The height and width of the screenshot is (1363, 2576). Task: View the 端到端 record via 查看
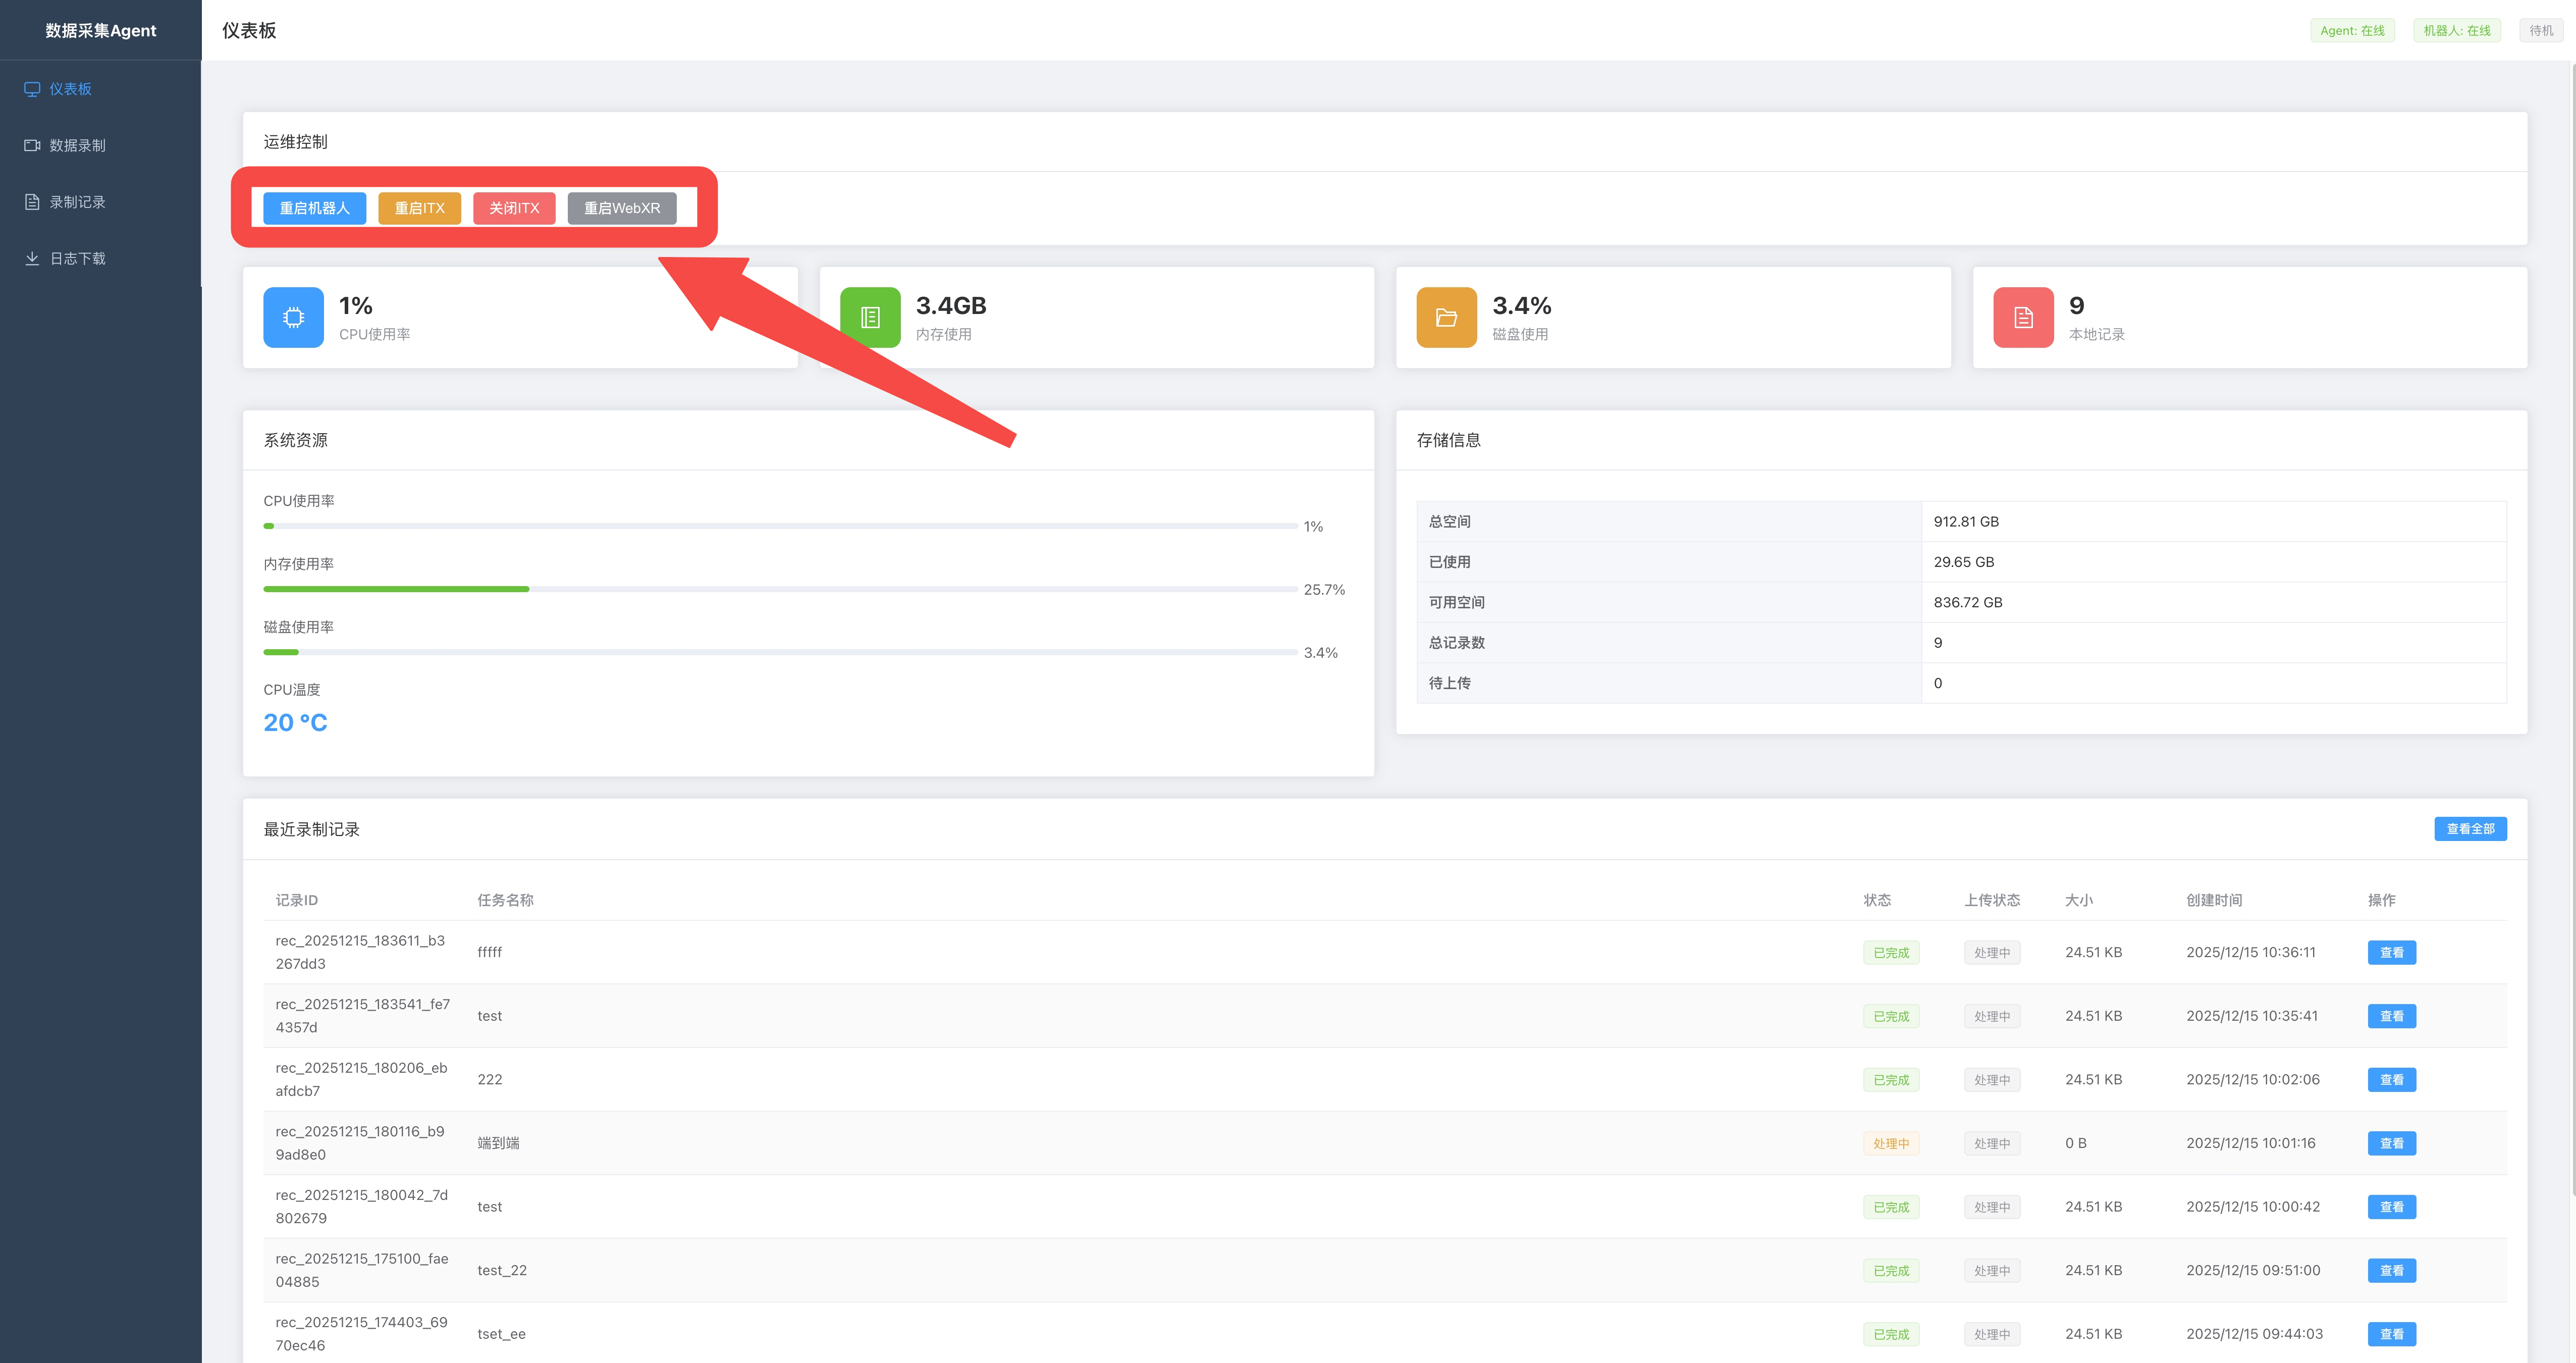pos(2391,1143)
